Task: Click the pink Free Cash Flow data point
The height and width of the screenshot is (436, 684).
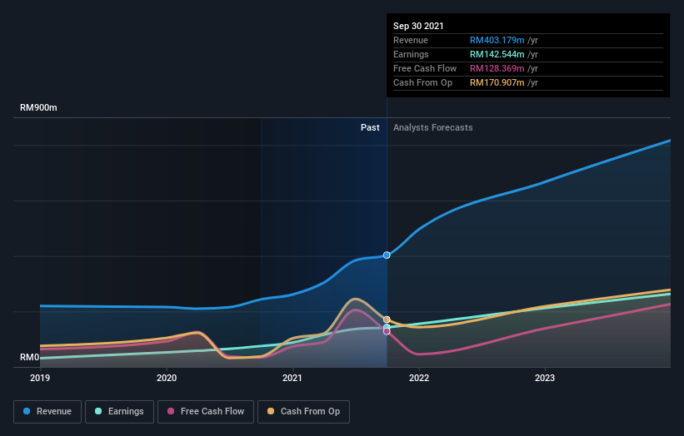Action: (x=387, y=331)
